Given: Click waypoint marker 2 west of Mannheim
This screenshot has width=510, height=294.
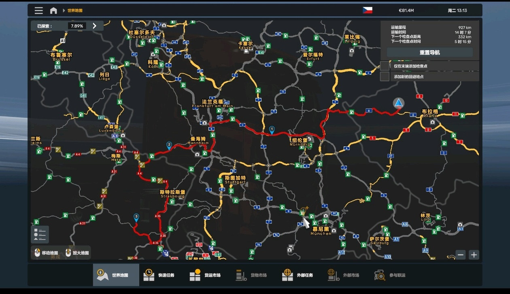Looking at the screenshot, I should [169, 145].
